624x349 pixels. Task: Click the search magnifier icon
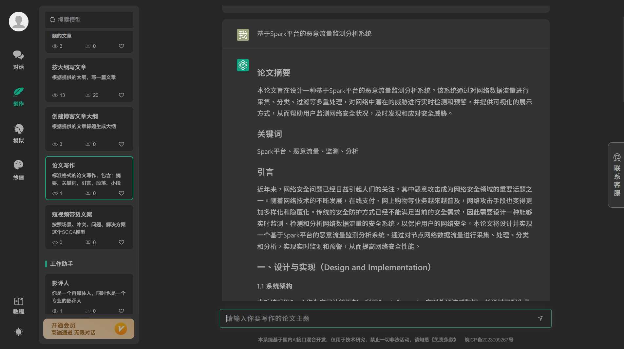pyautogui.click(x=52, y=20)
